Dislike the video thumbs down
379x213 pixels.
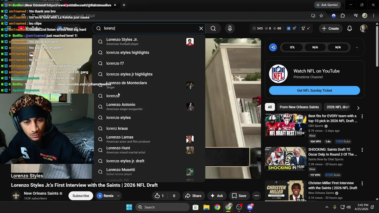tap(174, 196)
